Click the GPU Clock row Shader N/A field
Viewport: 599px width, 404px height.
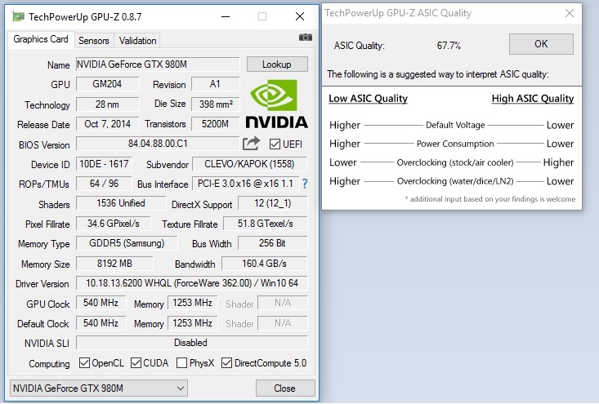pos(282,303)
